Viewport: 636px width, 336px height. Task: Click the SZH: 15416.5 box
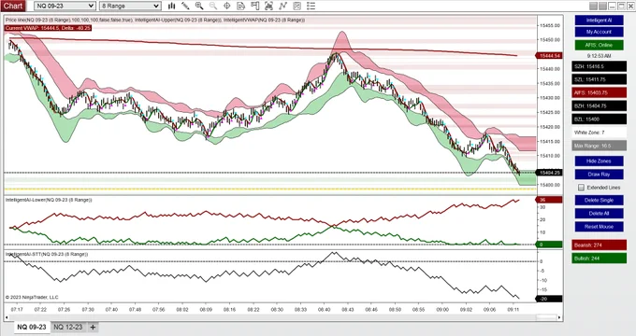[x=600, y=66]
